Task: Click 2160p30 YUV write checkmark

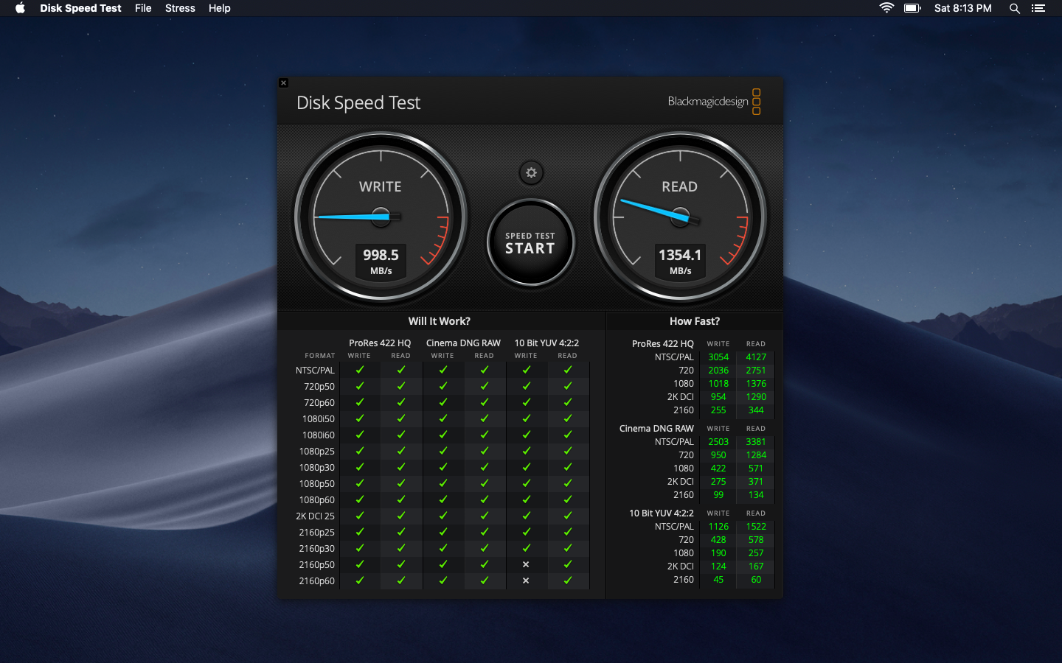Action: tap(527, 548)
